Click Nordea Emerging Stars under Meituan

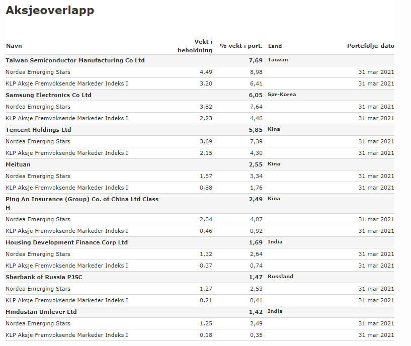[x=38, y=176]
